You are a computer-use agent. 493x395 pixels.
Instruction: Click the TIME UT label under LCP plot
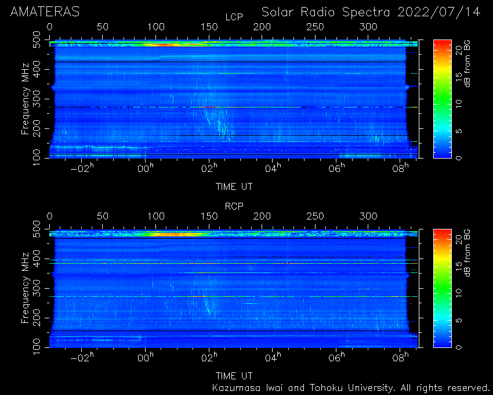(x=234, y=187)
